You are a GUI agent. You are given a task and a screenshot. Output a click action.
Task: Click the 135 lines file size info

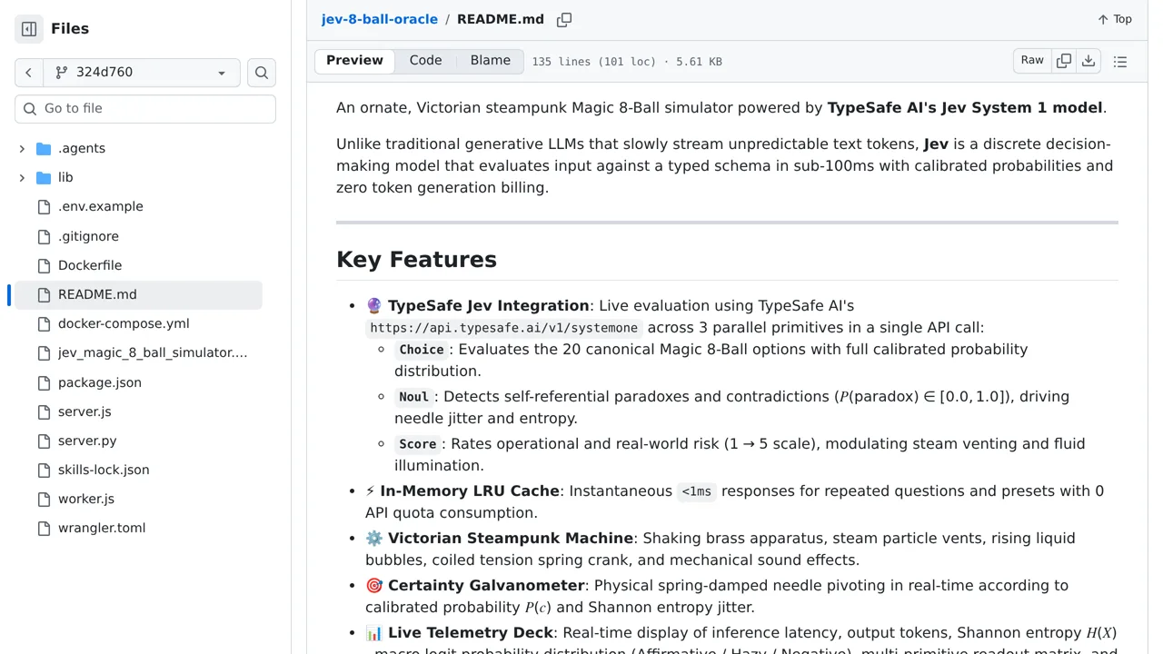[x=627, y=62]
